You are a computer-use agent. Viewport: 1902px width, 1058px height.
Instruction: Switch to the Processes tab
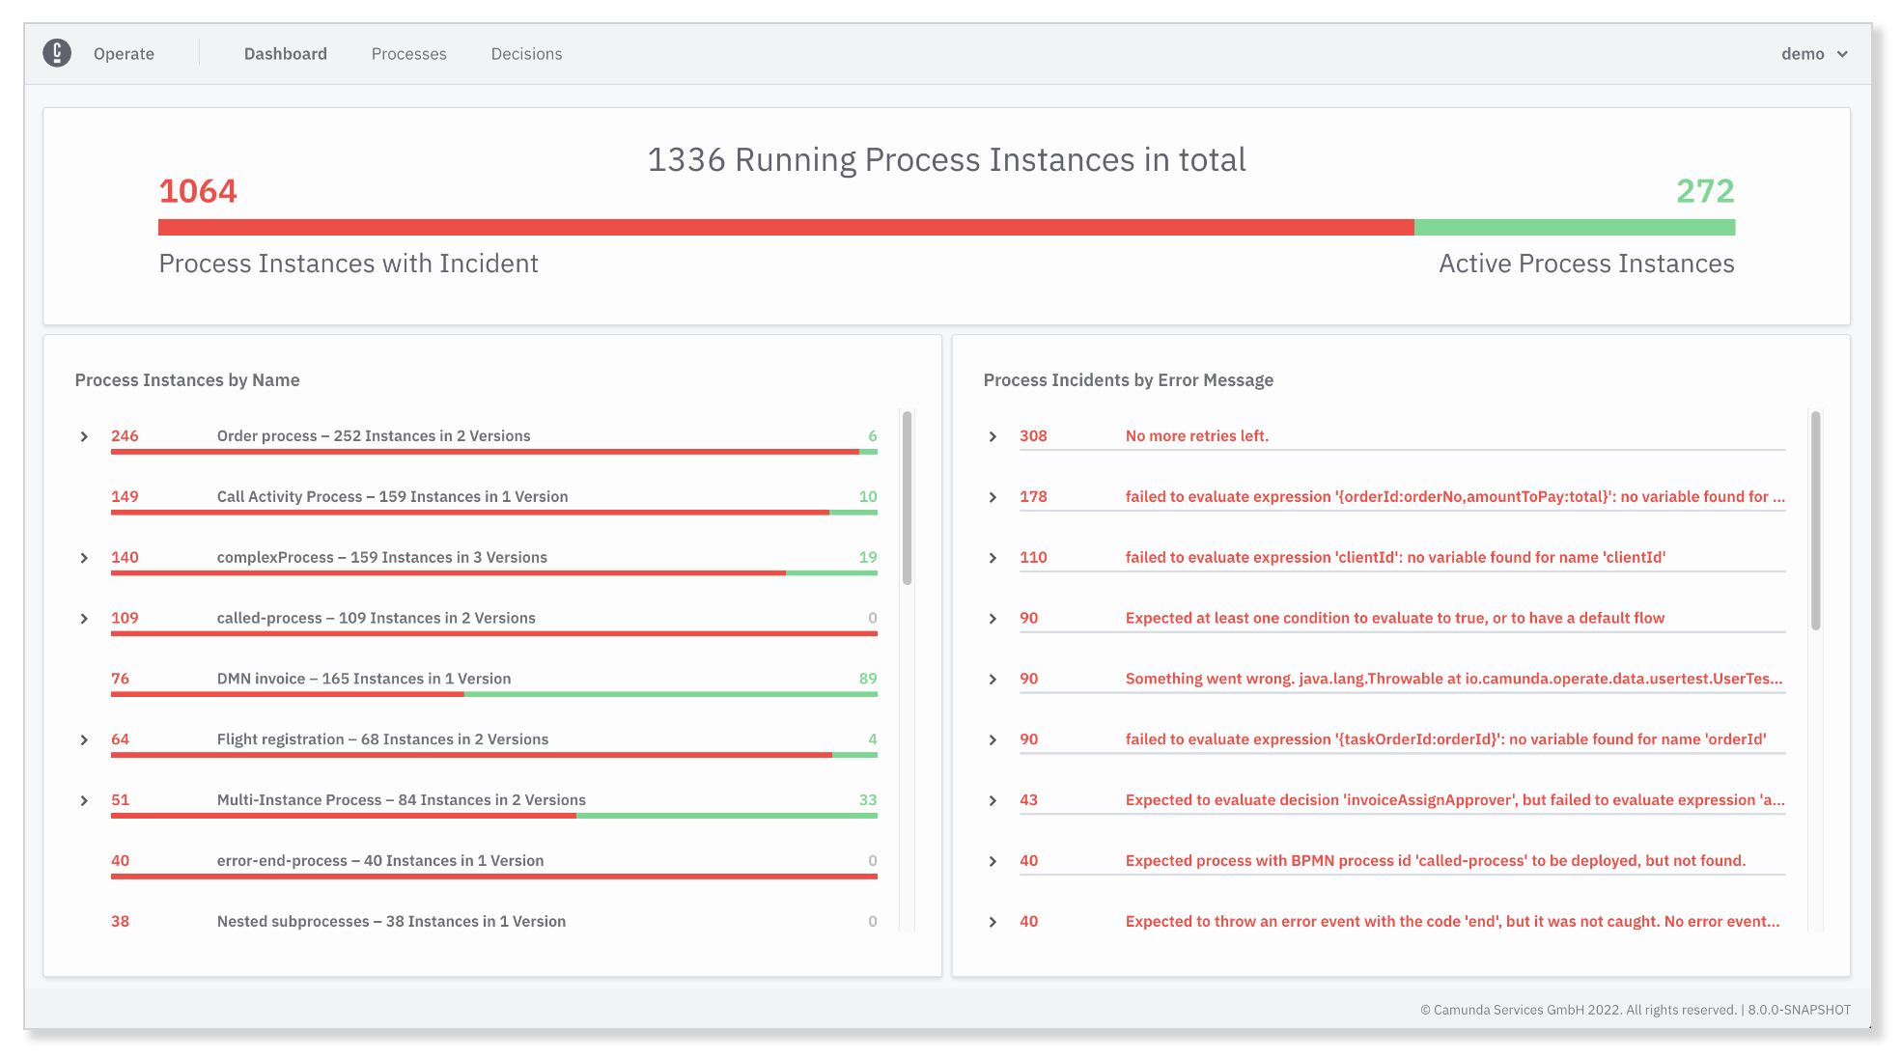(x=408, y=54)
